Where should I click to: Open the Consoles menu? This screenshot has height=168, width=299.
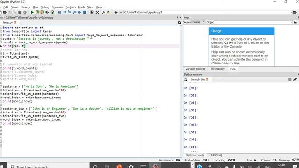[x=57, y=7]
